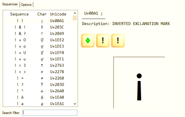This screenshot has height=117, width=185.
Task: Click the scroll down arrow of sequence list
Action: pos(75,104)
